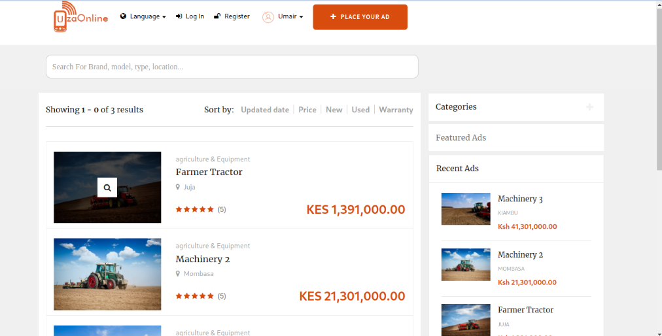
Task: Click the Ksh 41,301,000.00 price
Action: (527, 227)
